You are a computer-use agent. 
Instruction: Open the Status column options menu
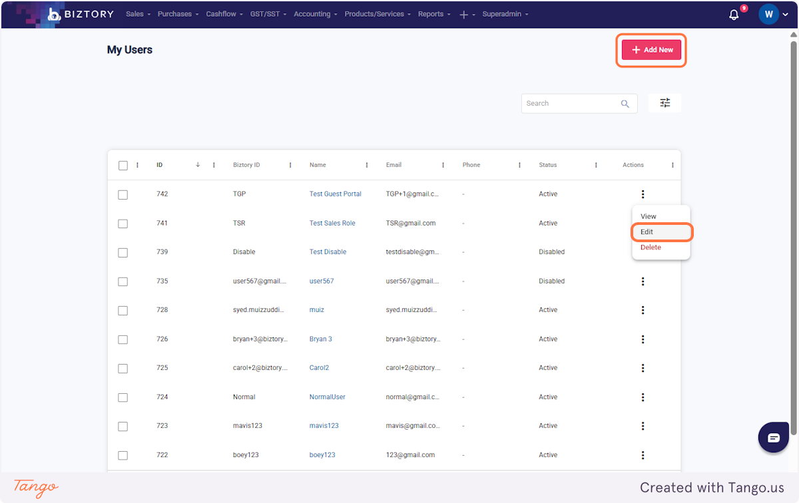pyautogui.click(x=596, y=165)
